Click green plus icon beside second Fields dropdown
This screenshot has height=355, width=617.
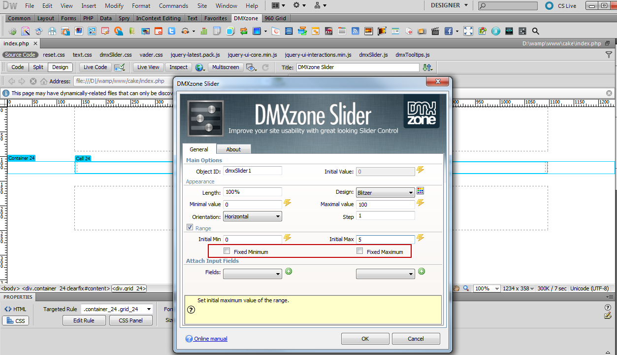(x=422, y=271)
